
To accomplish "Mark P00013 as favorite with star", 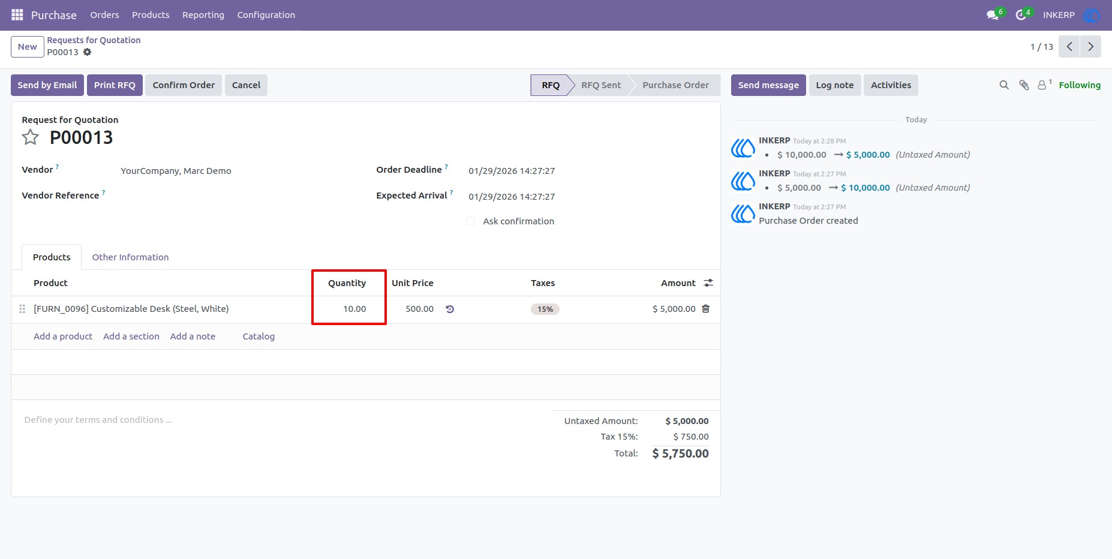I will coord(31,138).
